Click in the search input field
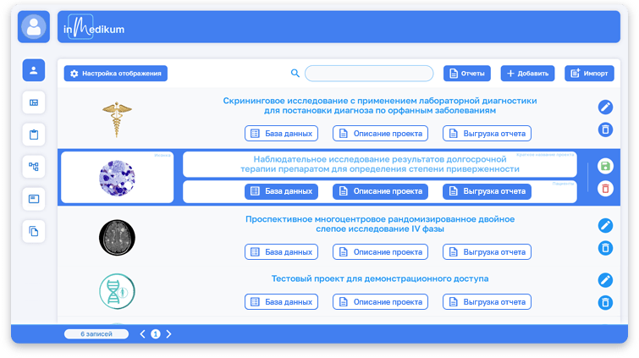The width and height of the screenshot is (639, 358). tap(369, 74)
